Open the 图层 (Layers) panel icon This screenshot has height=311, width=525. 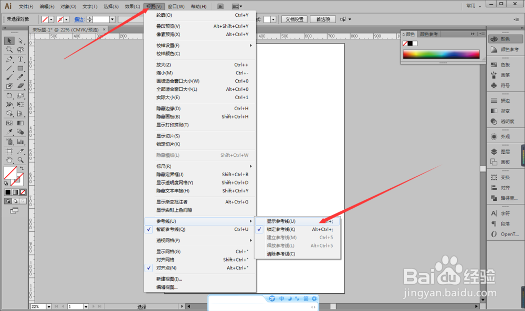pos(494,152)
